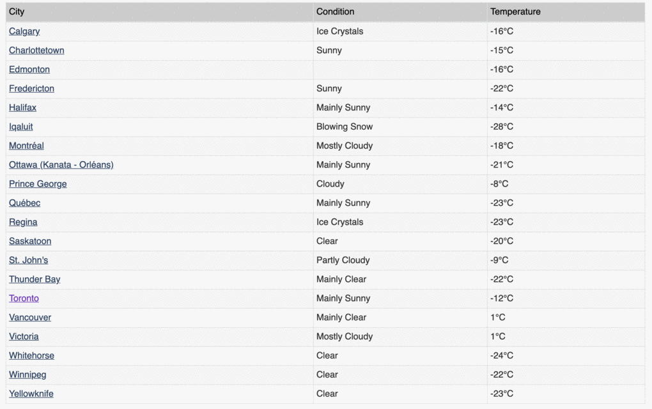Viewport: 652px width, 409px height.
Task: Click the Montréal city link
Action: click(27, 146)
